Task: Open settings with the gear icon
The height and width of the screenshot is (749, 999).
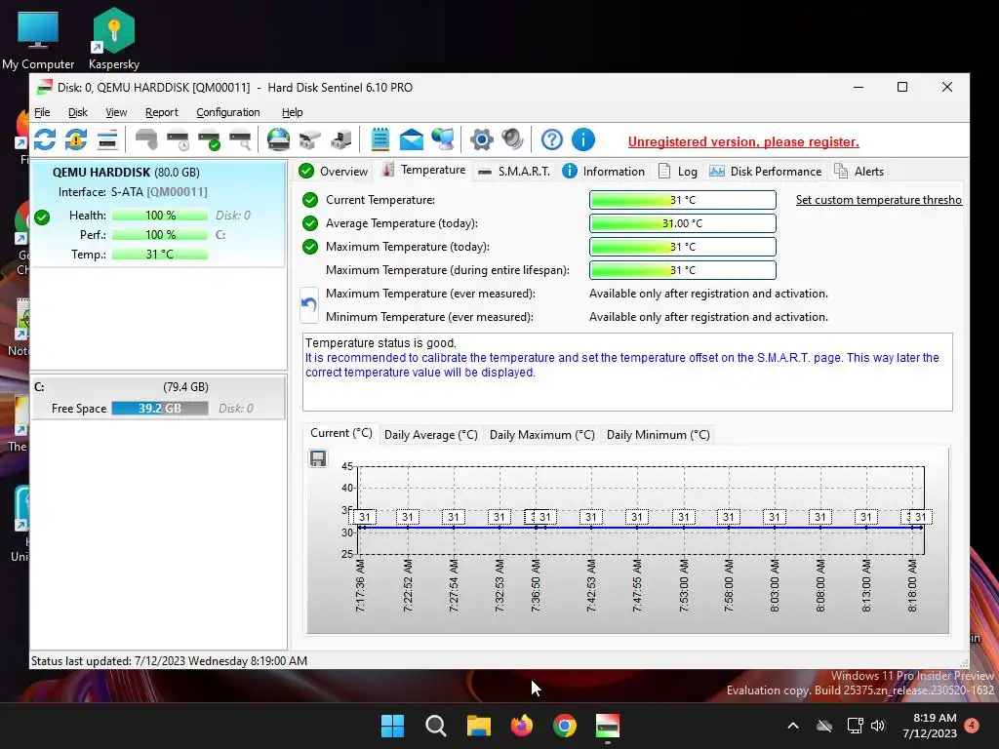Action: 482,139
